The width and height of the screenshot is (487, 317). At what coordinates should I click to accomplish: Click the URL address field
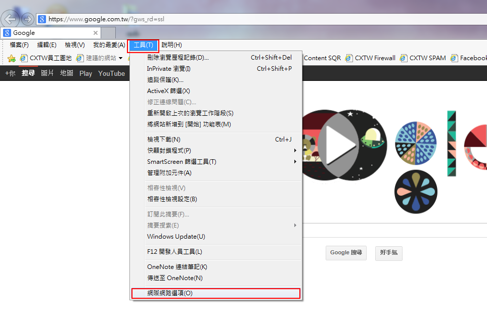point(253,19)
